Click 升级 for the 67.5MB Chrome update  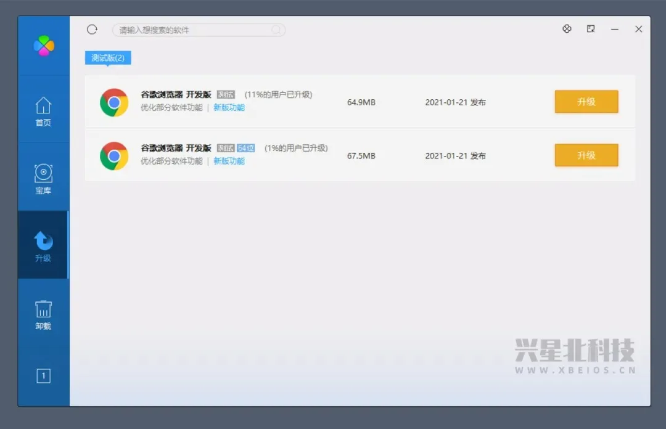(x=586, y=155)
